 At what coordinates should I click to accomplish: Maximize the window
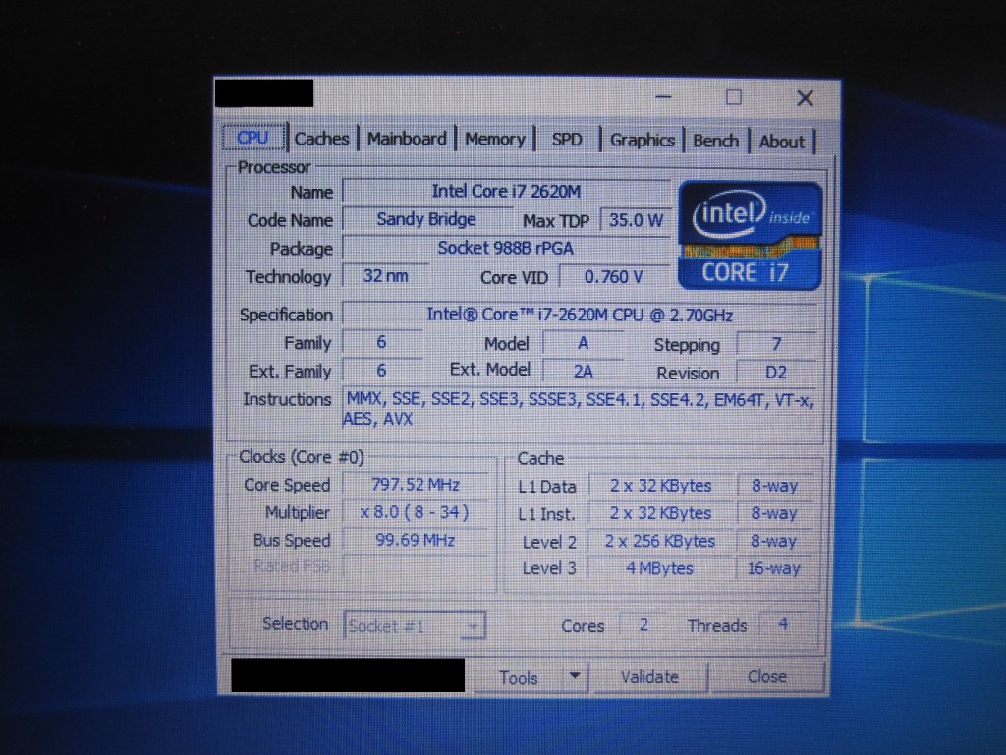[x=733, y=97]
